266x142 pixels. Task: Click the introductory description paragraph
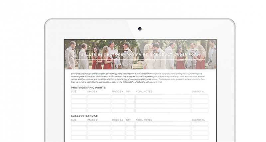[x=140, y=77]
